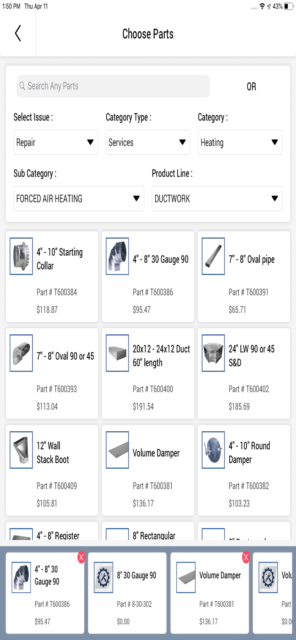
Task: Tap the search magnifier icon
Action: tap(22, 86)
